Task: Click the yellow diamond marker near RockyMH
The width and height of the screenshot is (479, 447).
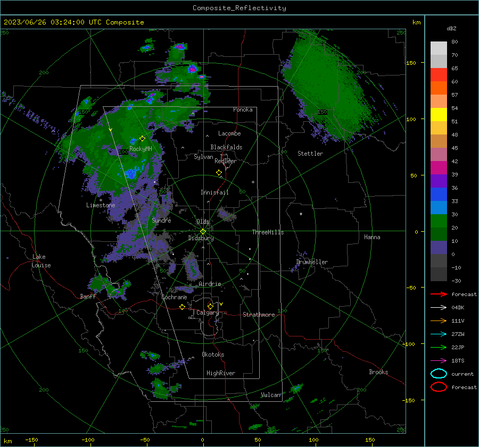Action: tap(142, 139)
